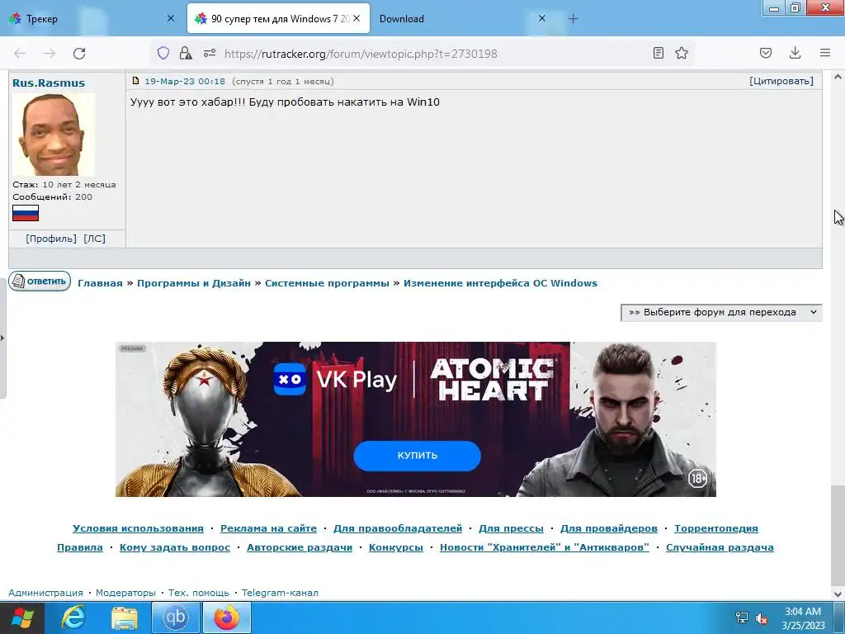Open post link 19-Мар-23 00:18
This screenshot has height=634, width=845.
(185, 82)
